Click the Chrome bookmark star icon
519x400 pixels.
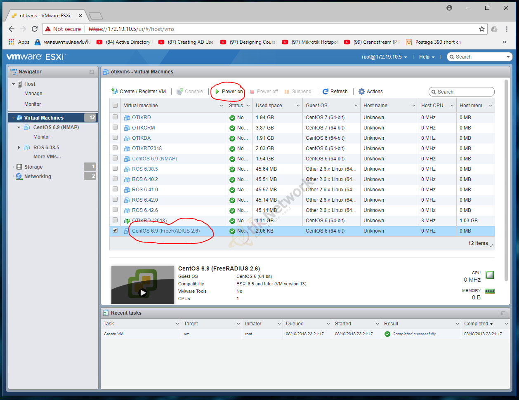click(x=481, y=29)
